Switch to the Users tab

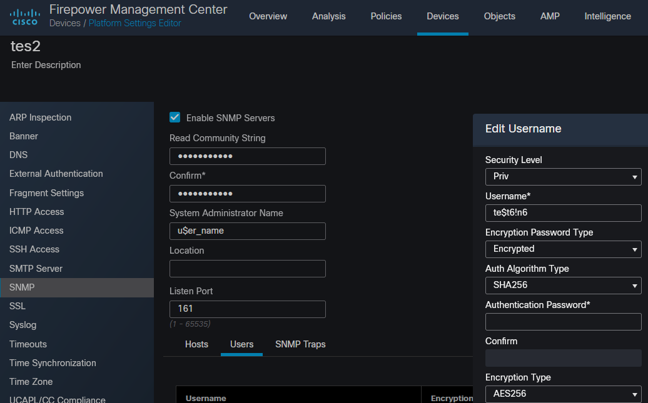pos(242,344)
